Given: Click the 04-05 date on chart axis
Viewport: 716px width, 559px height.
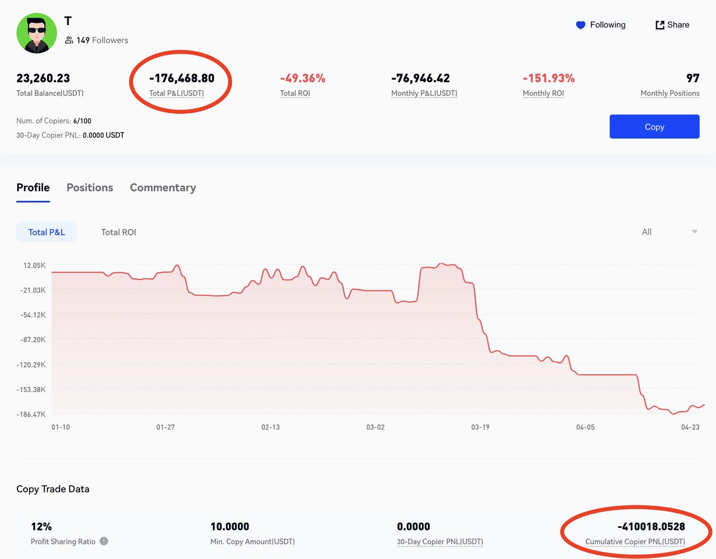Looking at the screenshot, I should 585,427.
